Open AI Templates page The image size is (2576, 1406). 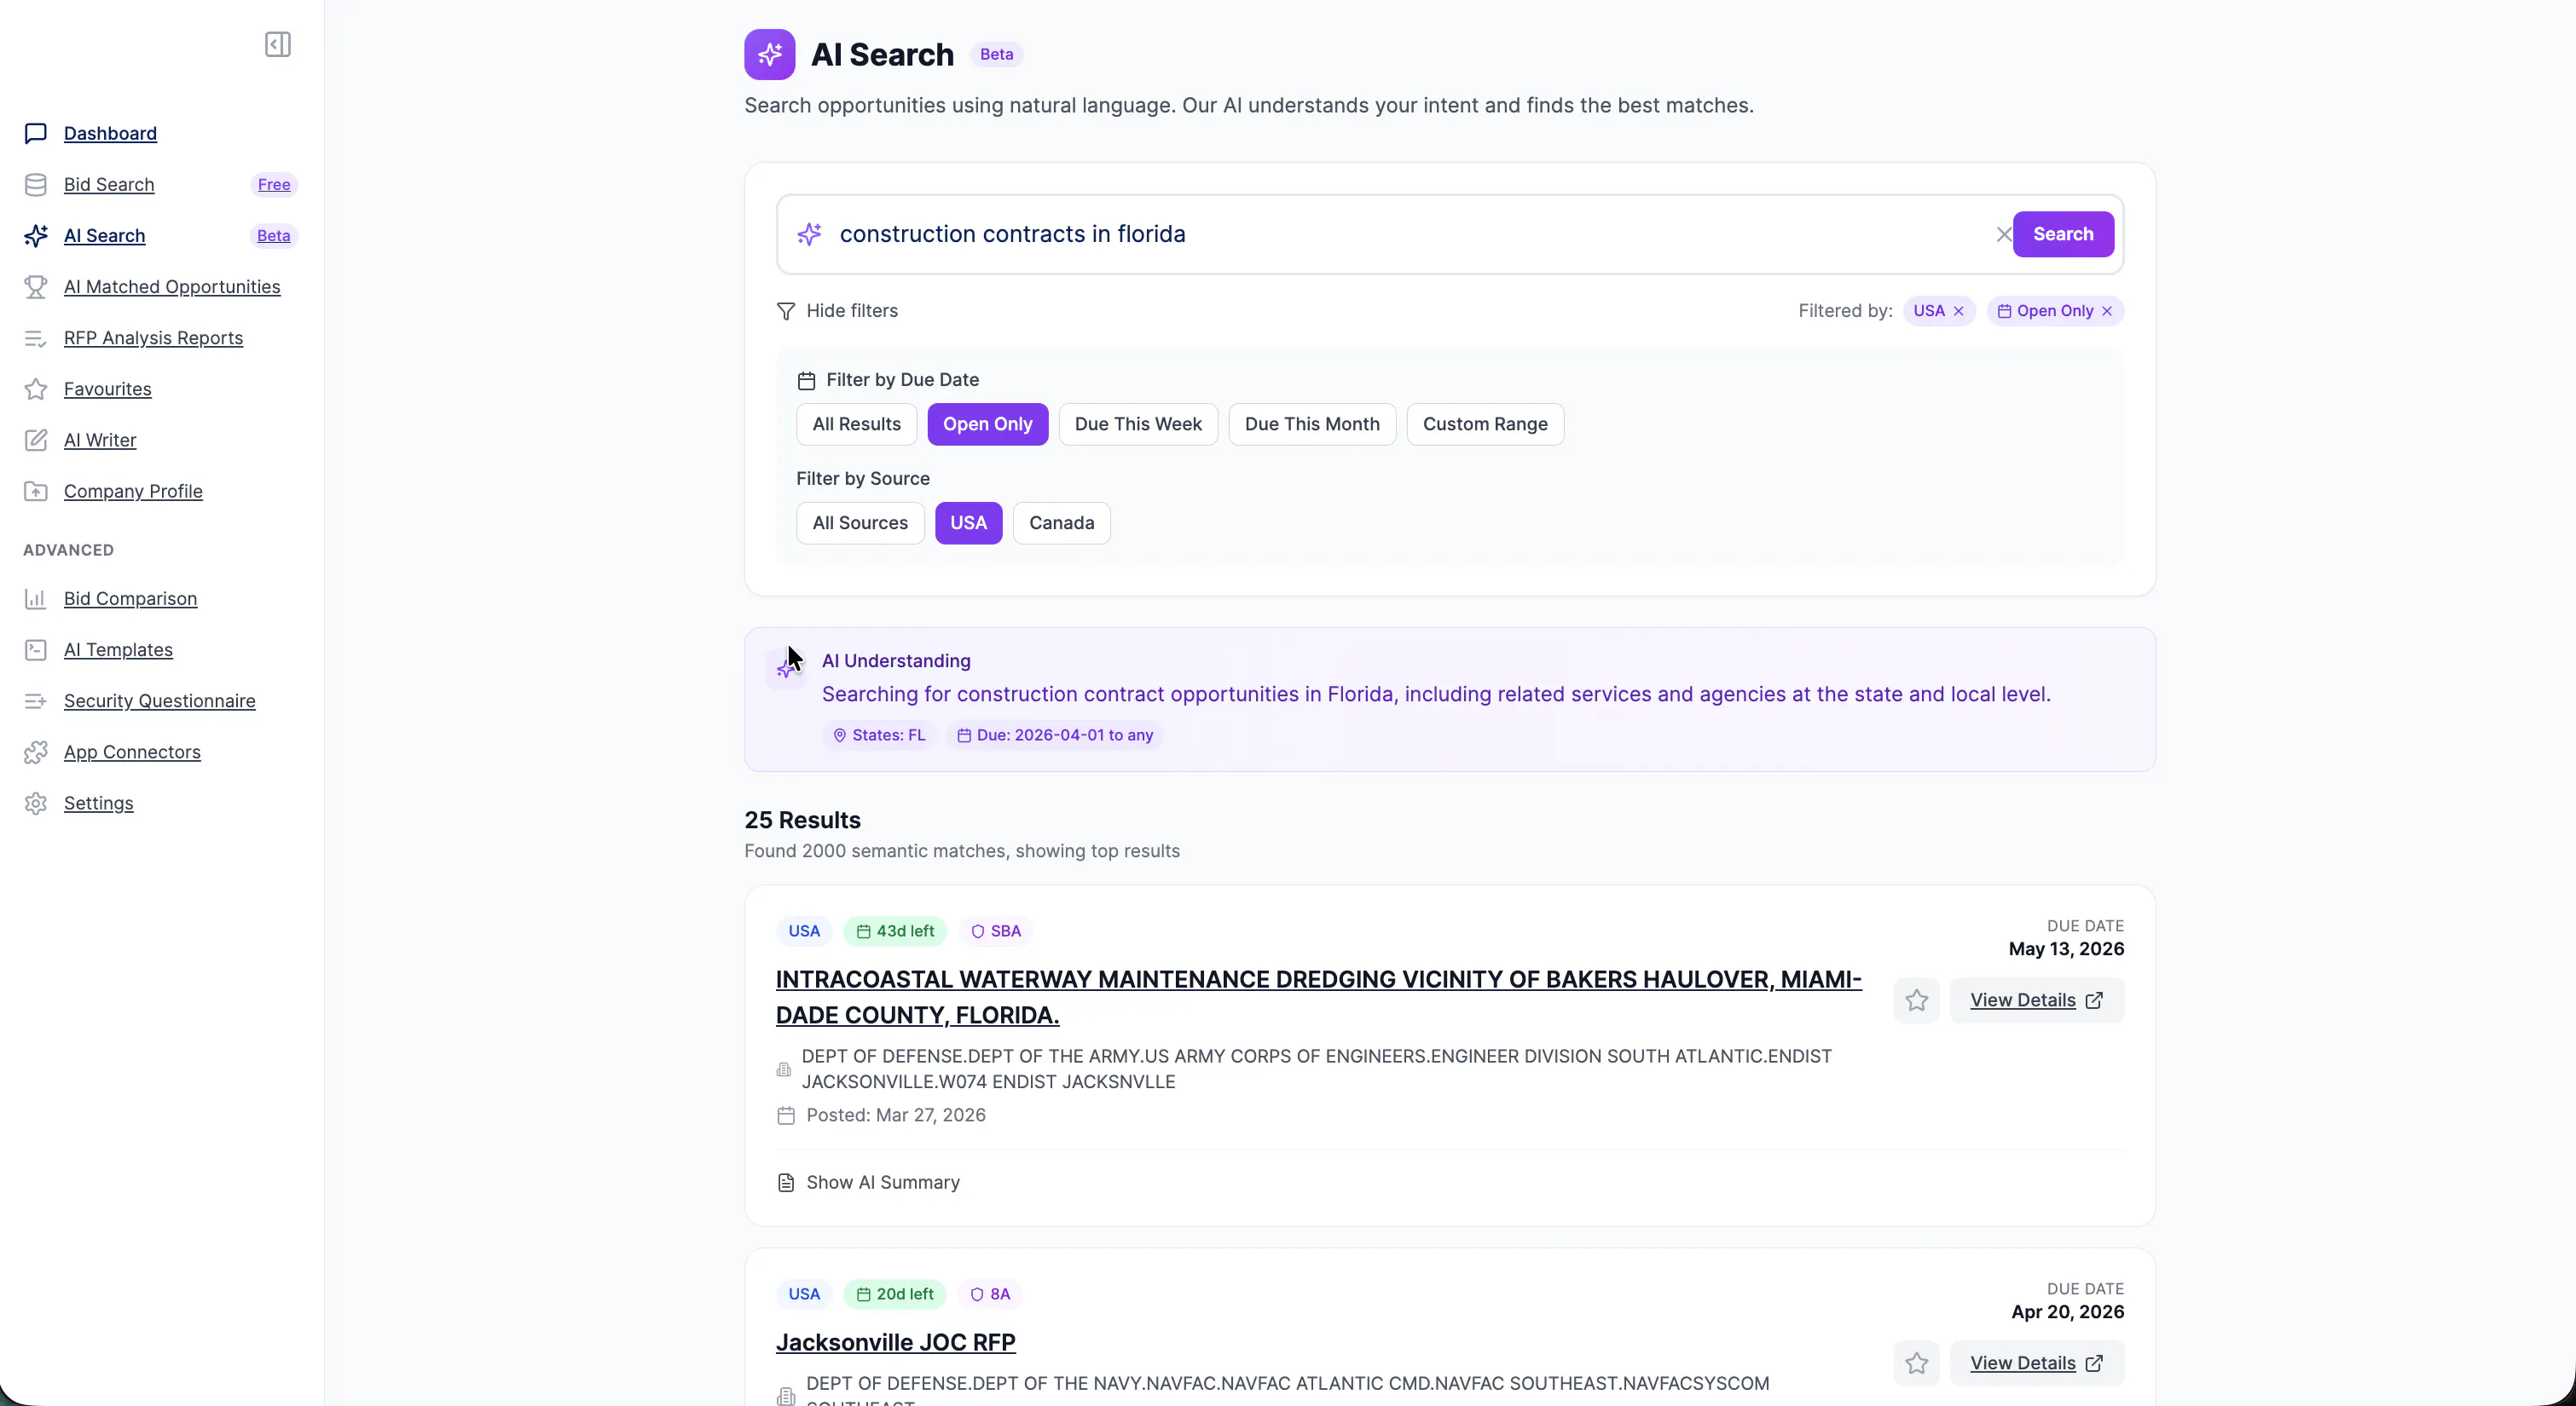pyautogui.click(x=118, y=649)
